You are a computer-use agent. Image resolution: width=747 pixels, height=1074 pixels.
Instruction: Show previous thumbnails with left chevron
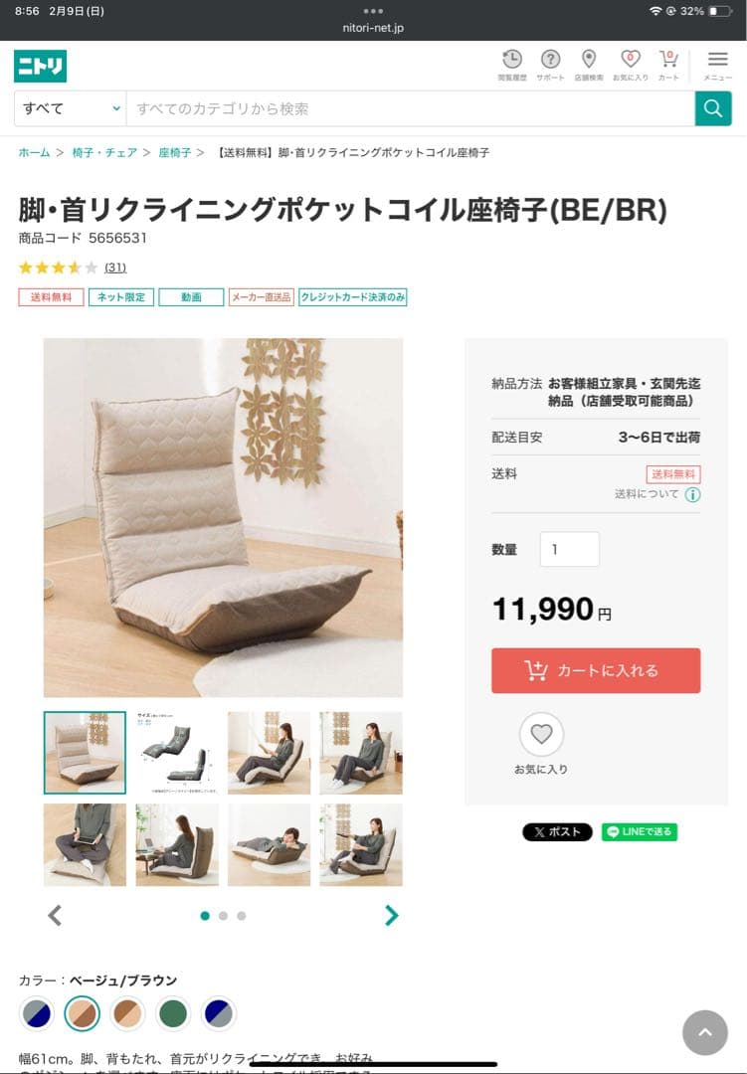(55, 915)
